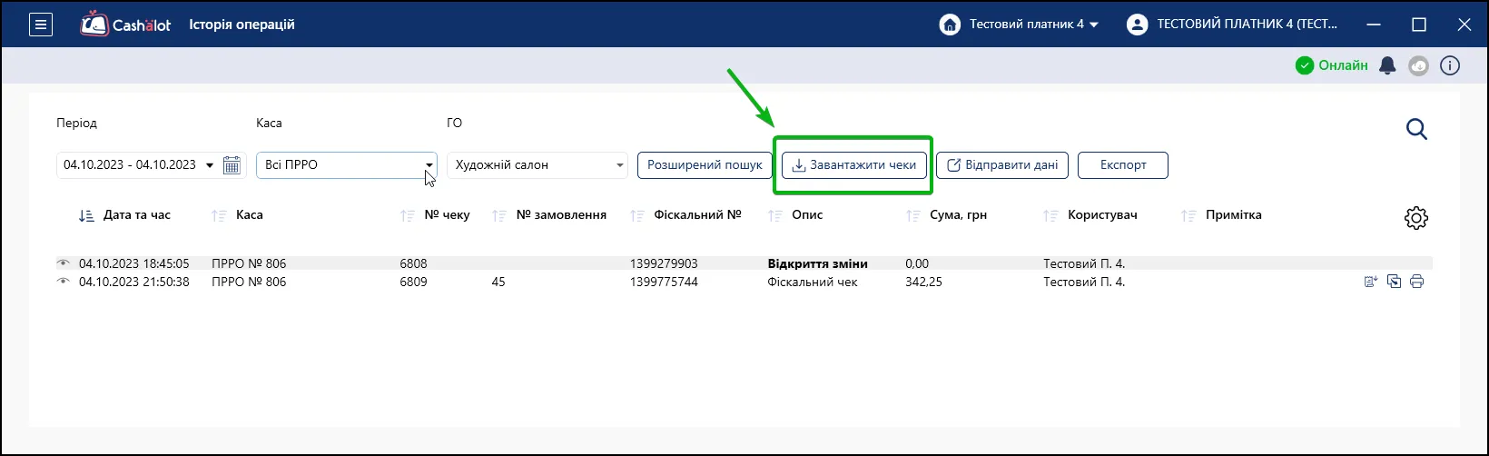
Task: Click check number 6808
Action: 413,263
